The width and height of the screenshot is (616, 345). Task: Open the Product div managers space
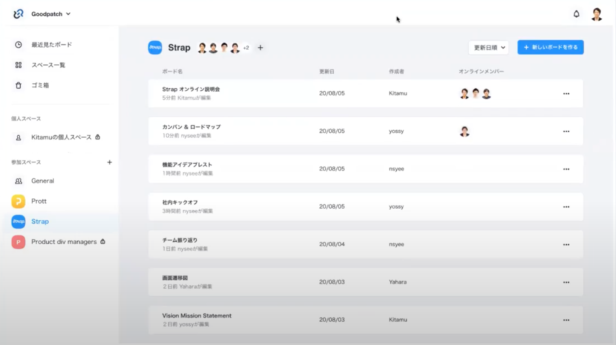(x=64, y=242)
